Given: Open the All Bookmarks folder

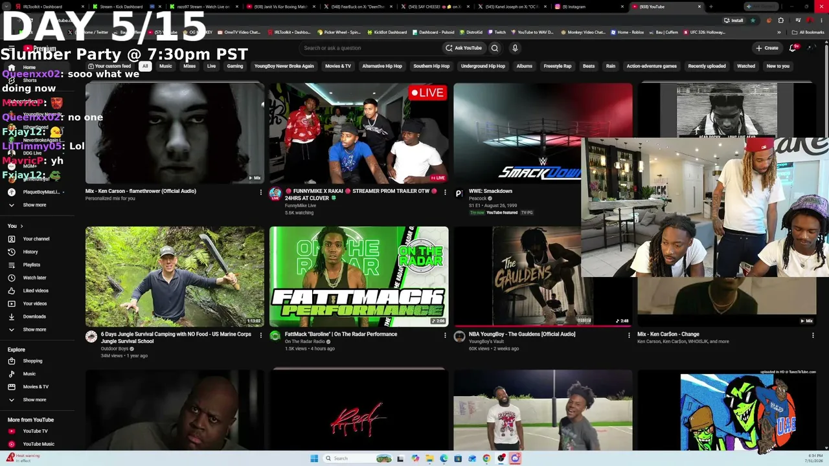Looking at the screenshot, I should pyautogui.click(x=808, y=32).
